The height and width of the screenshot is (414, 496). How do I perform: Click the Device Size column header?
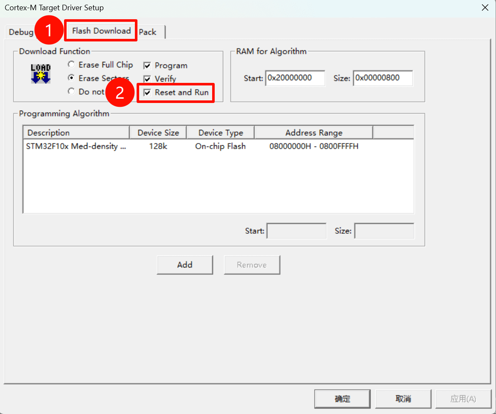pyautogui.click(x=158, y=133)
